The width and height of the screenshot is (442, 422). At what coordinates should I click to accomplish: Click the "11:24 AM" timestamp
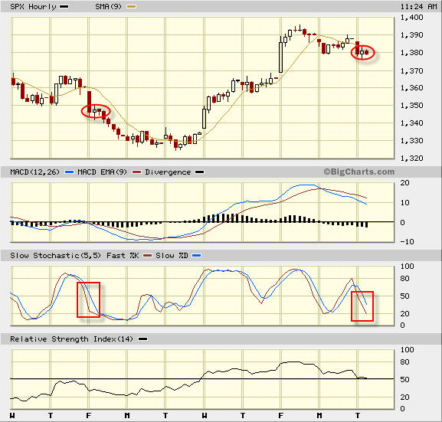coord(418,7)
